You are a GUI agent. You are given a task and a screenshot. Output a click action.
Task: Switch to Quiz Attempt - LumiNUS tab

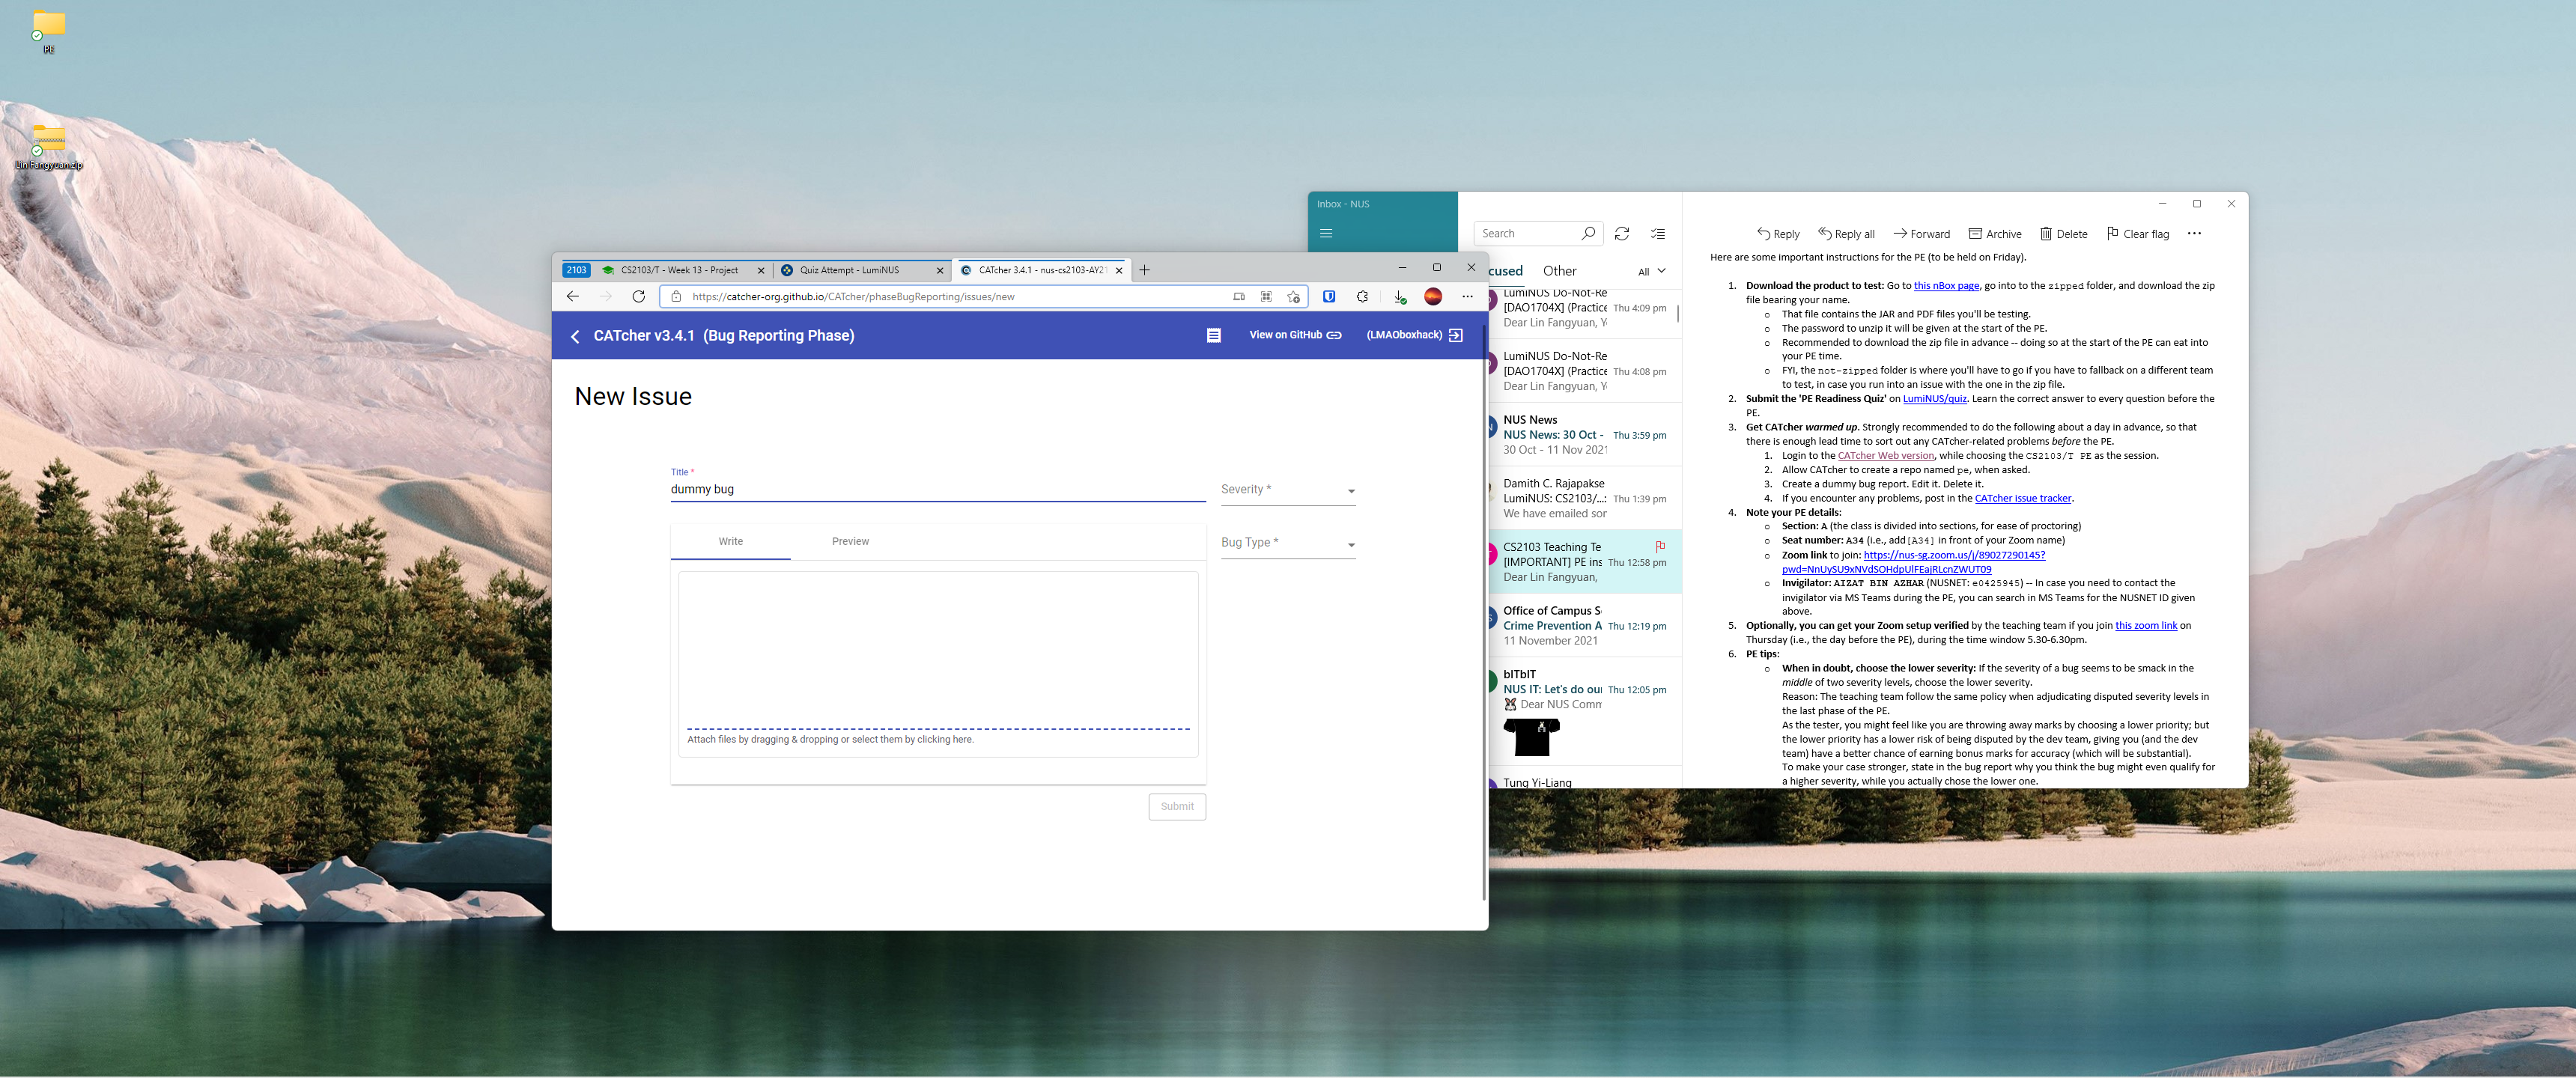849,270
